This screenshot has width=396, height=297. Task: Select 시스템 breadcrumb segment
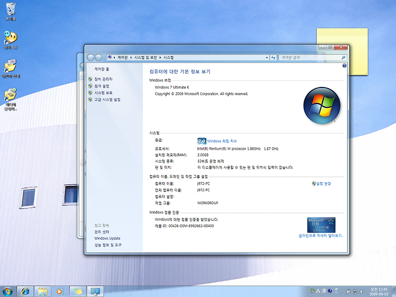[168, 58]
